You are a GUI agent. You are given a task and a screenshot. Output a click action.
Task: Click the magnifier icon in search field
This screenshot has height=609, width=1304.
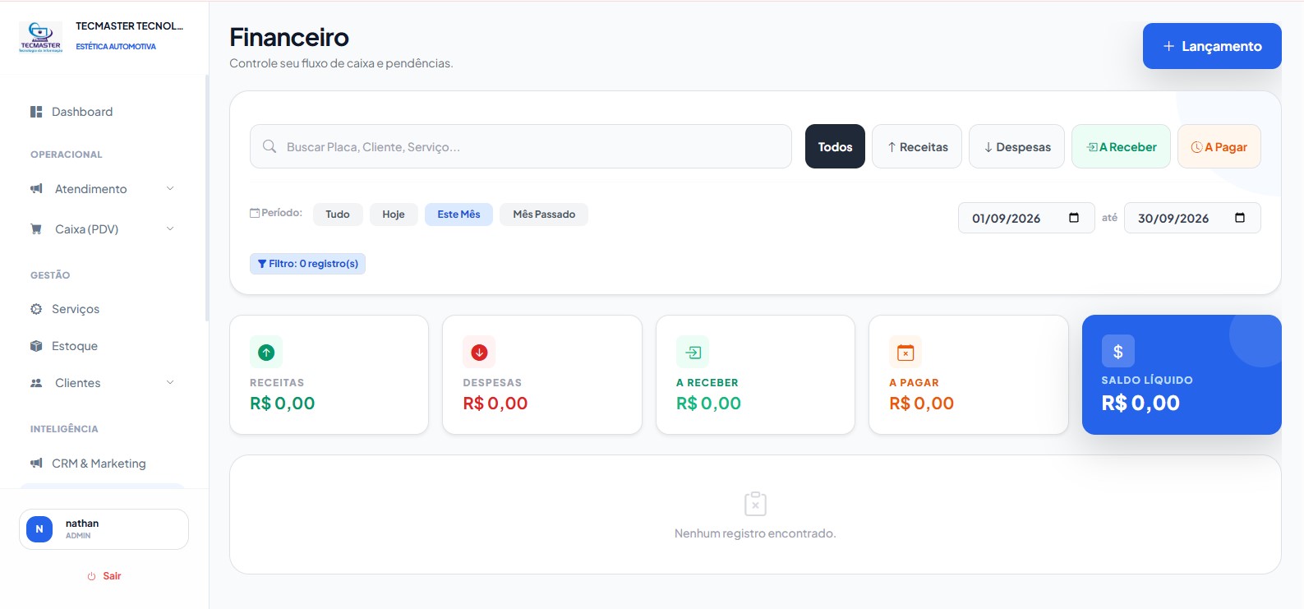pyautogui.click(x=270, y=146)
